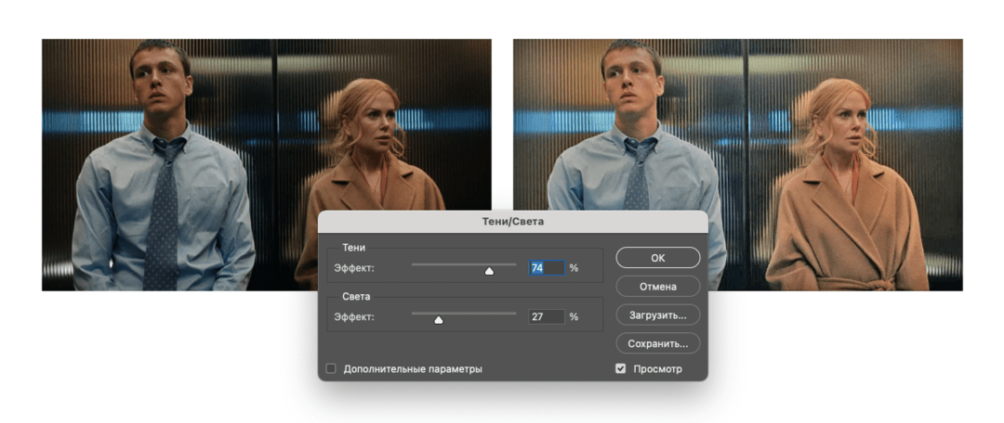Click the Тени section heading
This screenshot has width=1004, height=423.
pyautogui.click(x=353, y=248)
